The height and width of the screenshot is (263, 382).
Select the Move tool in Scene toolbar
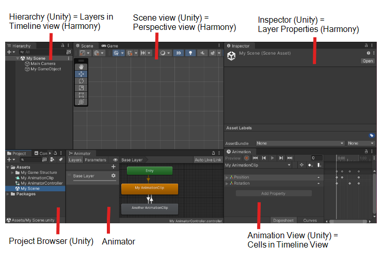tap(81, 74)
